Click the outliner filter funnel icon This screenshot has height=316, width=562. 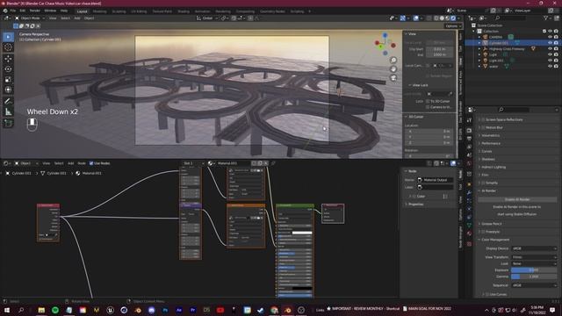(x=546, y=18)
